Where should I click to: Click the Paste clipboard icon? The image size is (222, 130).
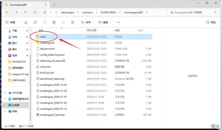click(x=44, y=22)
